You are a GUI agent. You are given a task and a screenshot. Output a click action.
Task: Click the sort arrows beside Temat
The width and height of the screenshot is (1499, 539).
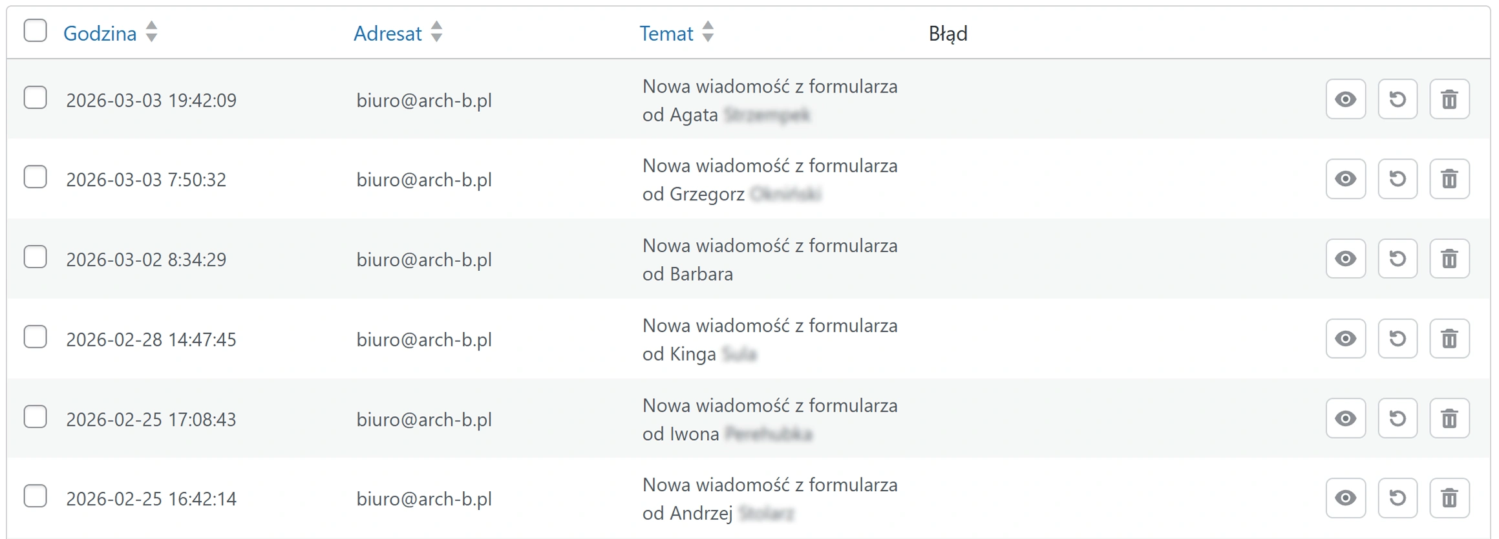[x=708, y=32]
